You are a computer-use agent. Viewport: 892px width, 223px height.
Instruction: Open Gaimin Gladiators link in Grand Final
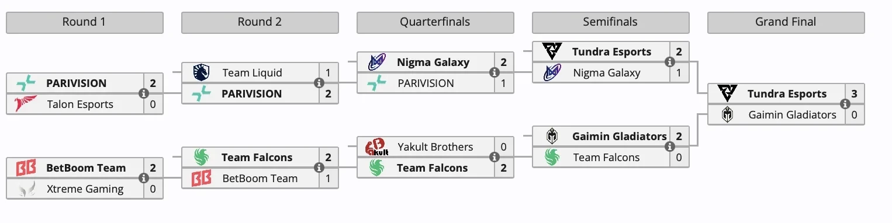793,115
